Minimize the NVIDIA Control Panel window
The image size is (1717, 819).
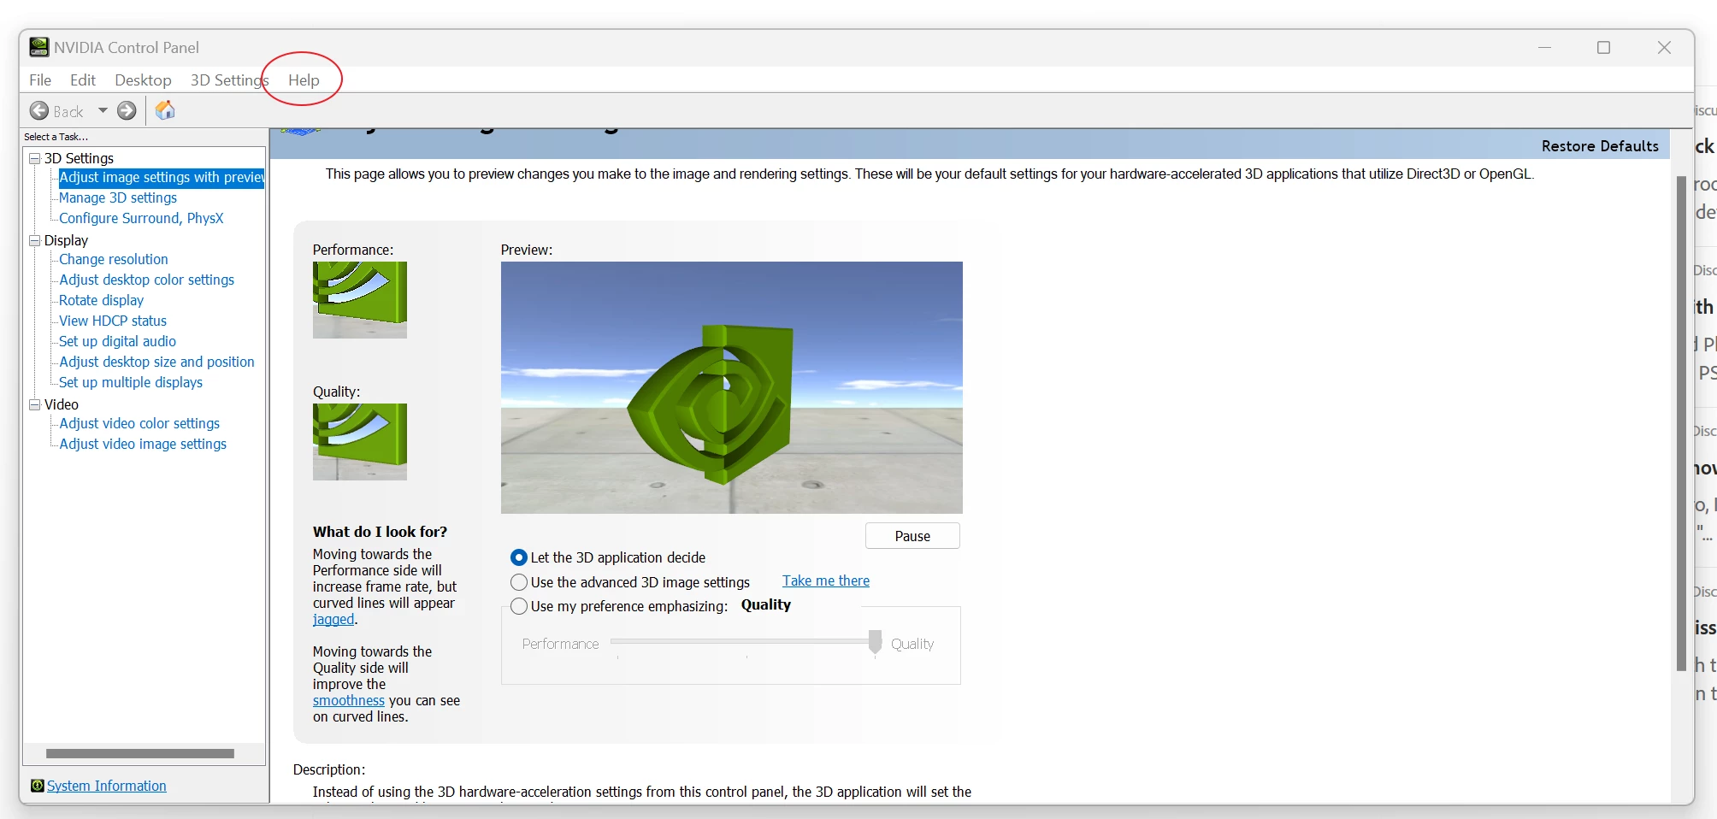point(1544,47)
